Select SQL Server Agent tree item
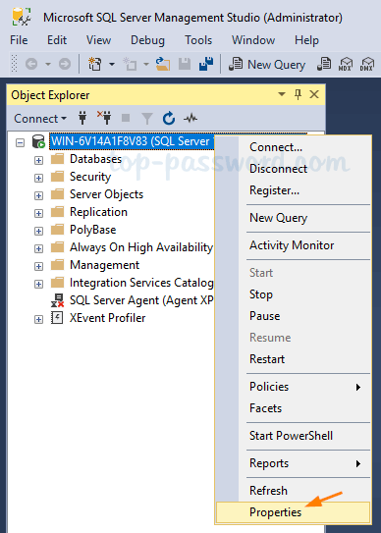 141,300
